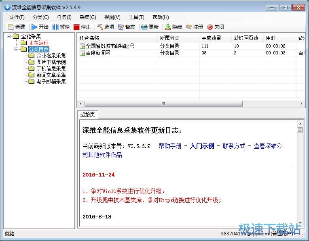This screenshot has height=241, width=309.
Task: Open the 分类(C) menu
Action: click(40, 17)
